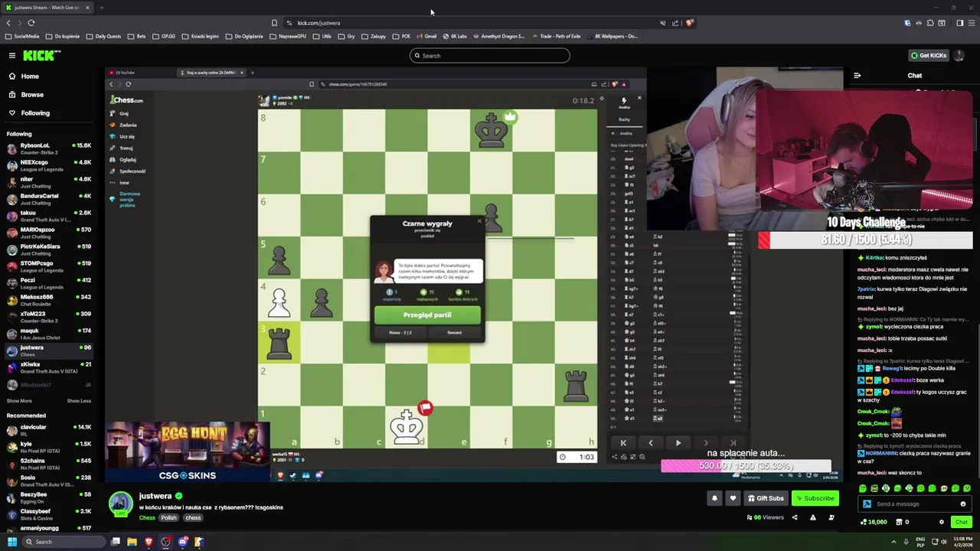
Task: Click Brave shields lion icon
Action: [x=689, y=23]
